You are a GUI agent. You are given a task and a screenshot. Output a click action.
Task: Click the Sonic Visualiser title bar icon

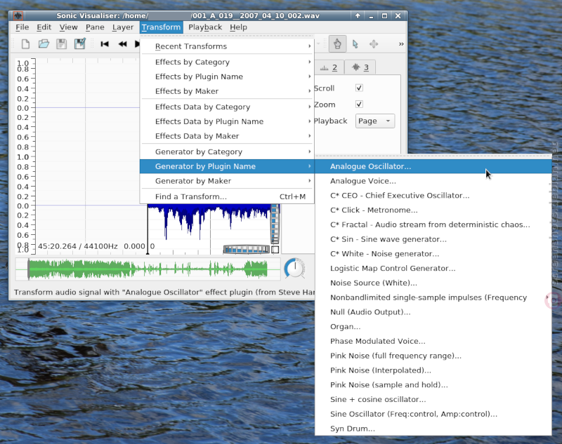18,15
